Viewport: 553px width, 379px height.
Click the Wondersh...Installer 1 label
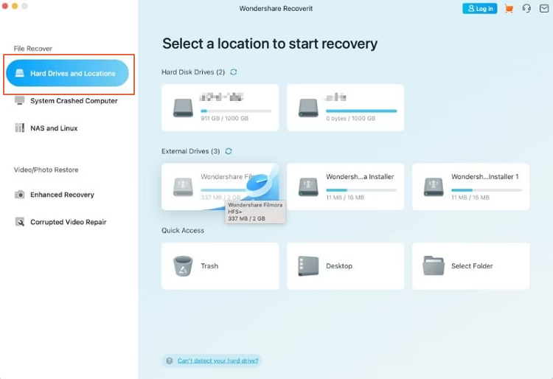(x=485, y=177)
